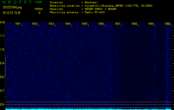Click the Receiving antenna label
174x110 pixels.
pyautogui.click(x=64, y=12)
